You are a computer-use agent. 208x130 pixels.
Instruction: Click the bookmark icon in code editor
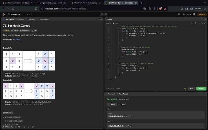(x=195, y=23)
